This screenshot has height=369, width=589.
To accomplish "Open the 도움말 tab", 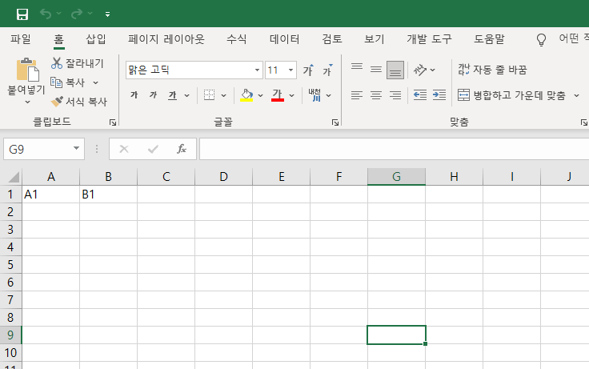I will [489, 39].
